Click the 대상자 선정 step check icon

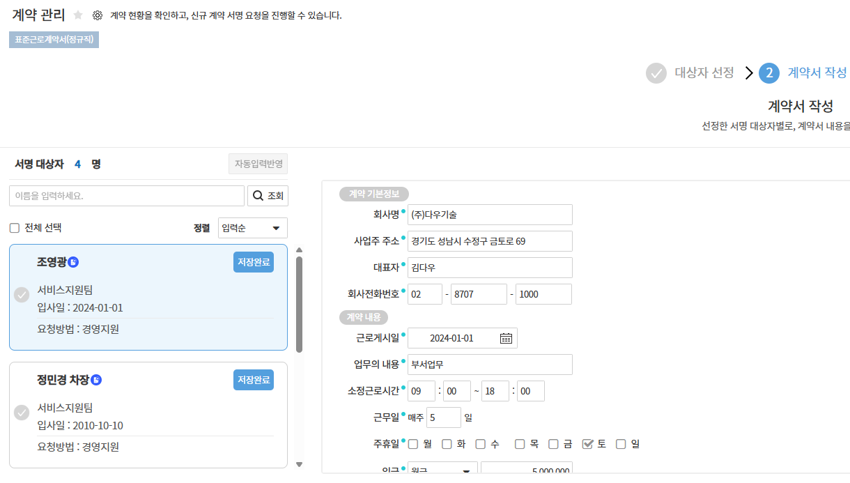pyautogui.click(x=656, y=73)
